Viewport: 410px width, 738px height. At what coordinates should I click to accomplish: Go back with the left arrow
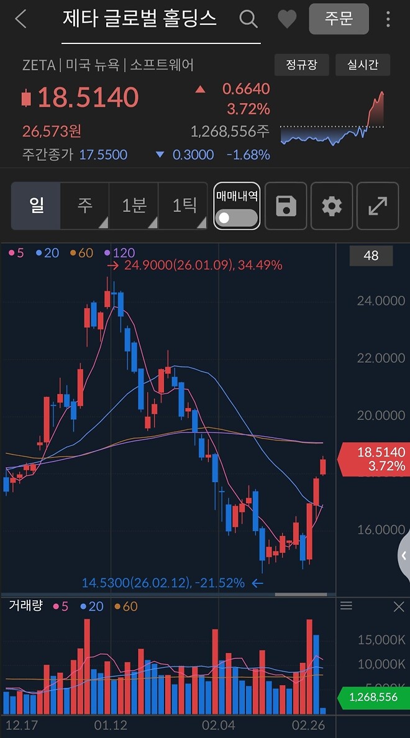tap(20, 19)
